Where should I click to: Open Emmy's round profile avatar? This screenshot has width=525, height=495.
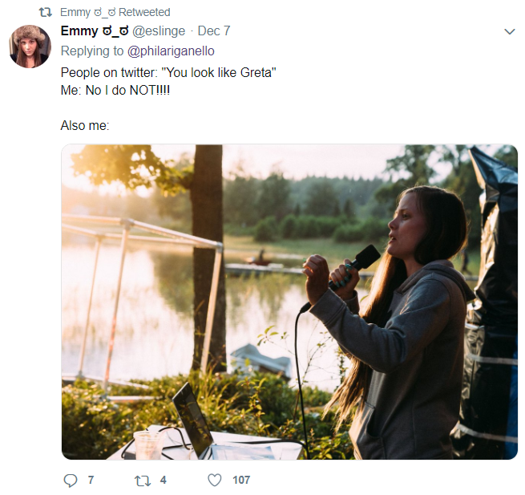(30, 47)
